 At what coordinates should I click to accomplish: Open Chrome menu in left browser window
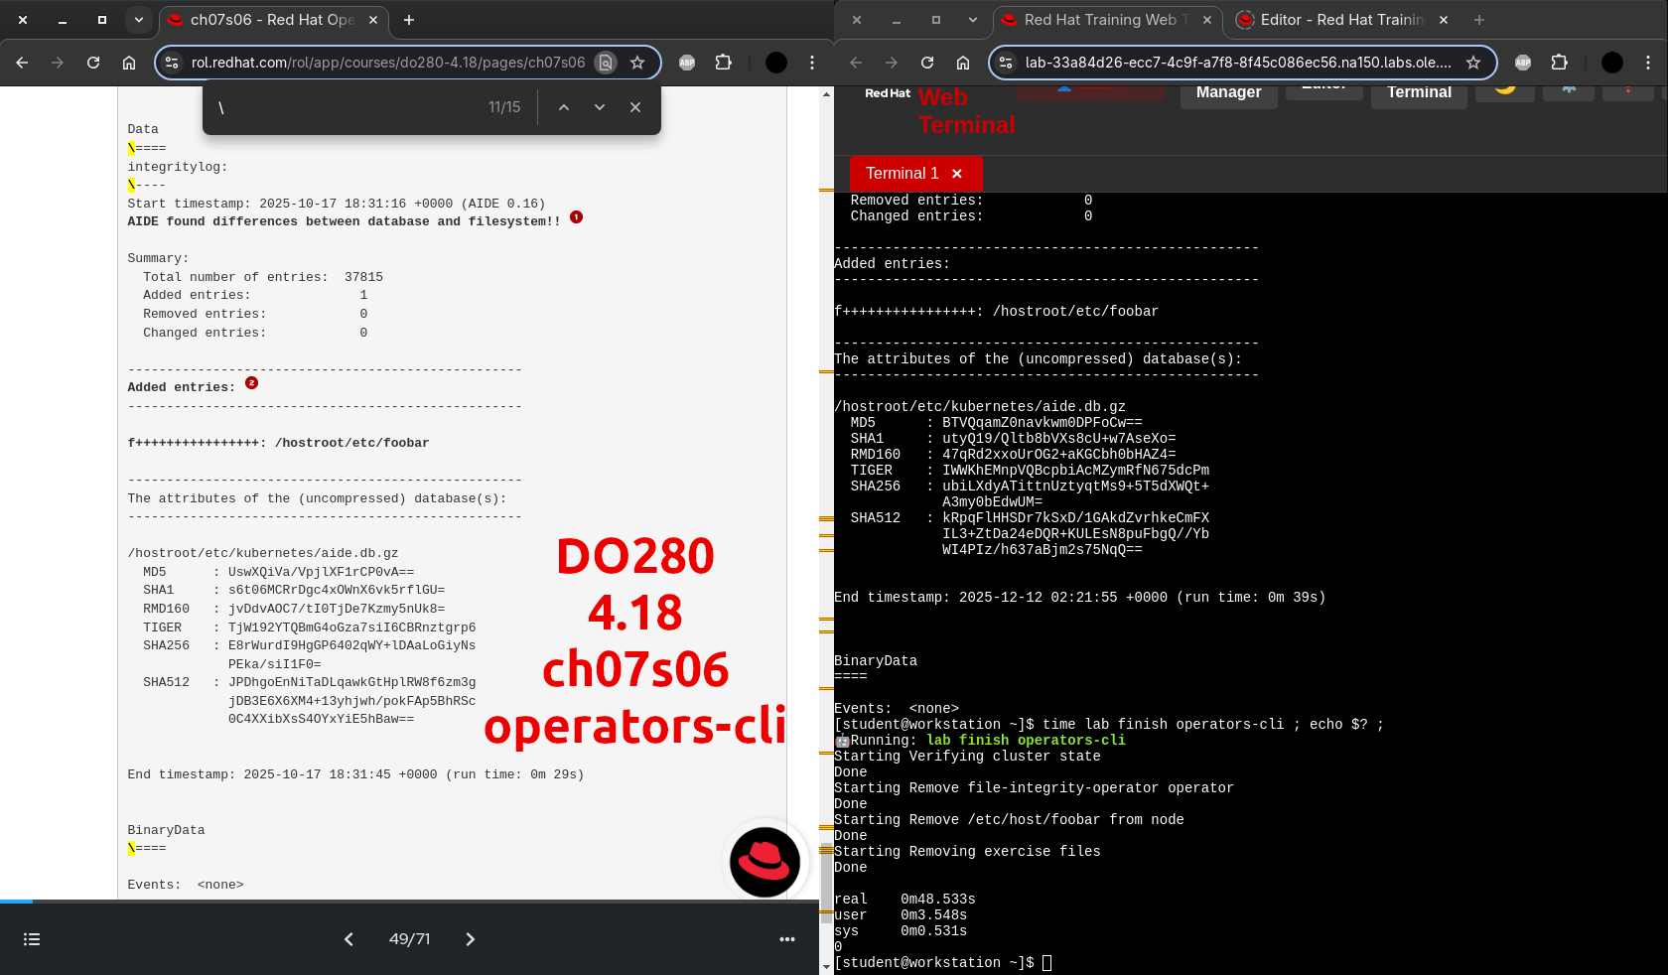coord(812,63)
